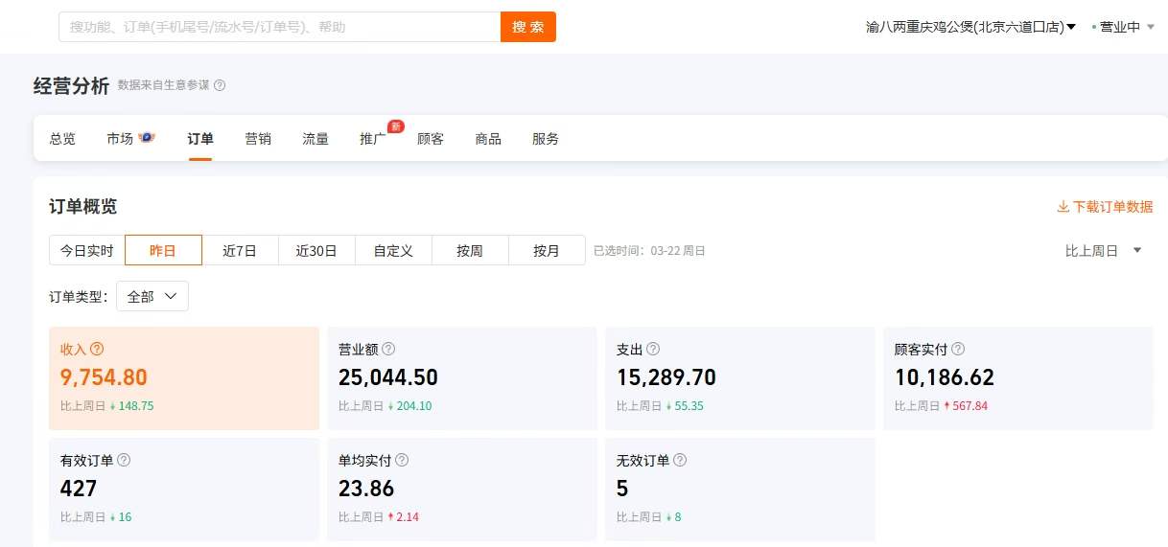Switch to the 顾客 tab
Viewport: 1168px width, 547px height.
(431, 139)
